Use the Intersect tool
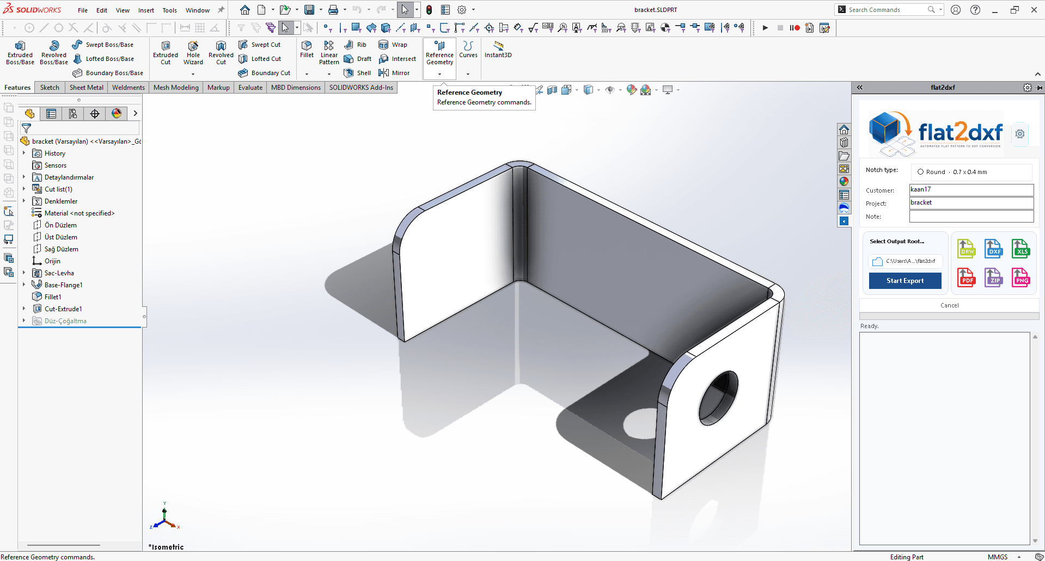Image resolution: width=1045 pixels, height=561 pixels. coord(397,59)
